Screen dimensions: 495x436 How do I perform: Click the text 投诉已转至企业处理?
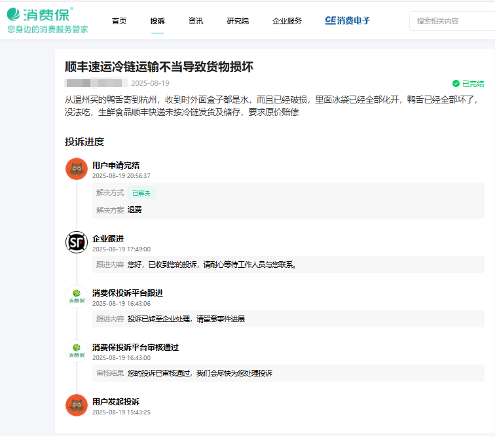click(159, 319)
